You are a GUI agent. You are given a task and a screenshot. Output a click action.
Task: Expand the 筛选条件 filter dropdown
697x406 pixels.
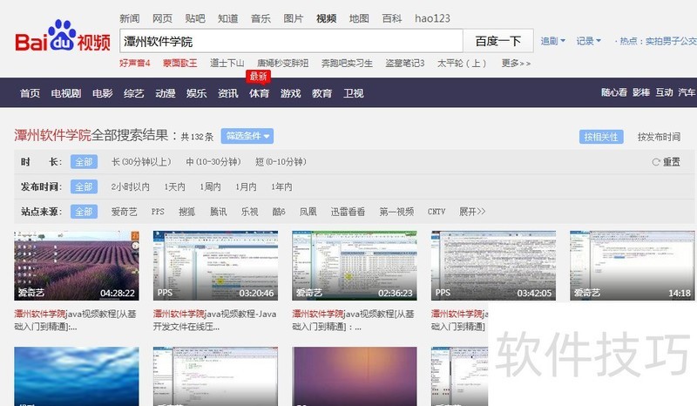pos(247,136)
